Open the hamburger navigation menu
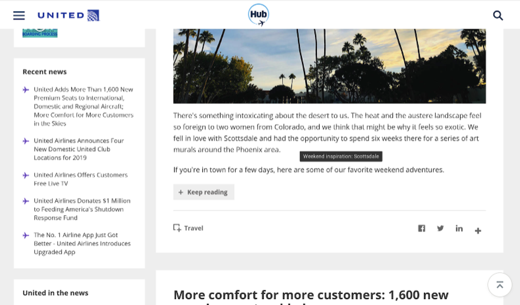 (x=19, y=15)
